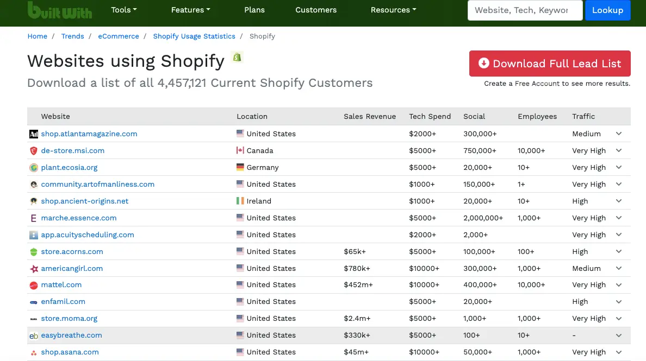
Task: Click the Canada flag beside de-store.msi.com
Action: point(240,150)
